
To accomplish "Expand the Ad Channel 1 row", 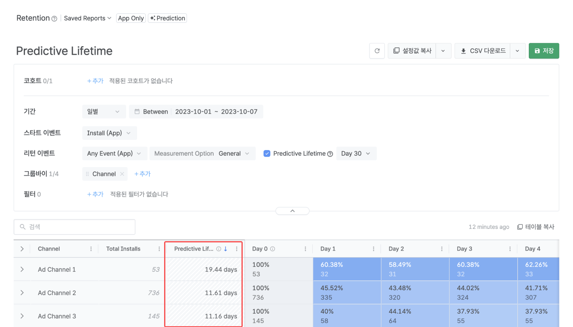I will tap(22, 269).
